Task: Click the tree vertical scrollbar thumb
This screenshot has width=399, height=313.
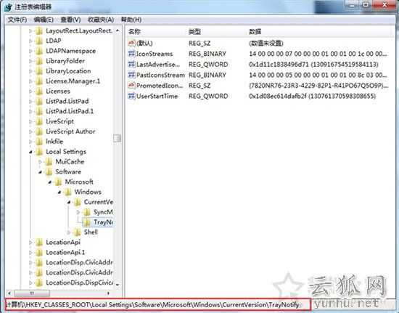Action: (117, 138)
